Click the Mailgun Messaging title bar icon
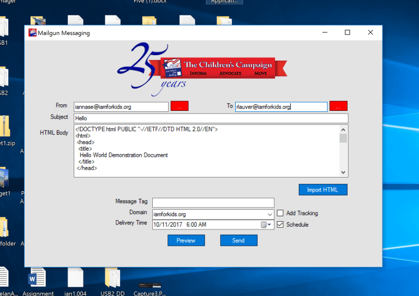Screen dimensions: 419x296 32,33
